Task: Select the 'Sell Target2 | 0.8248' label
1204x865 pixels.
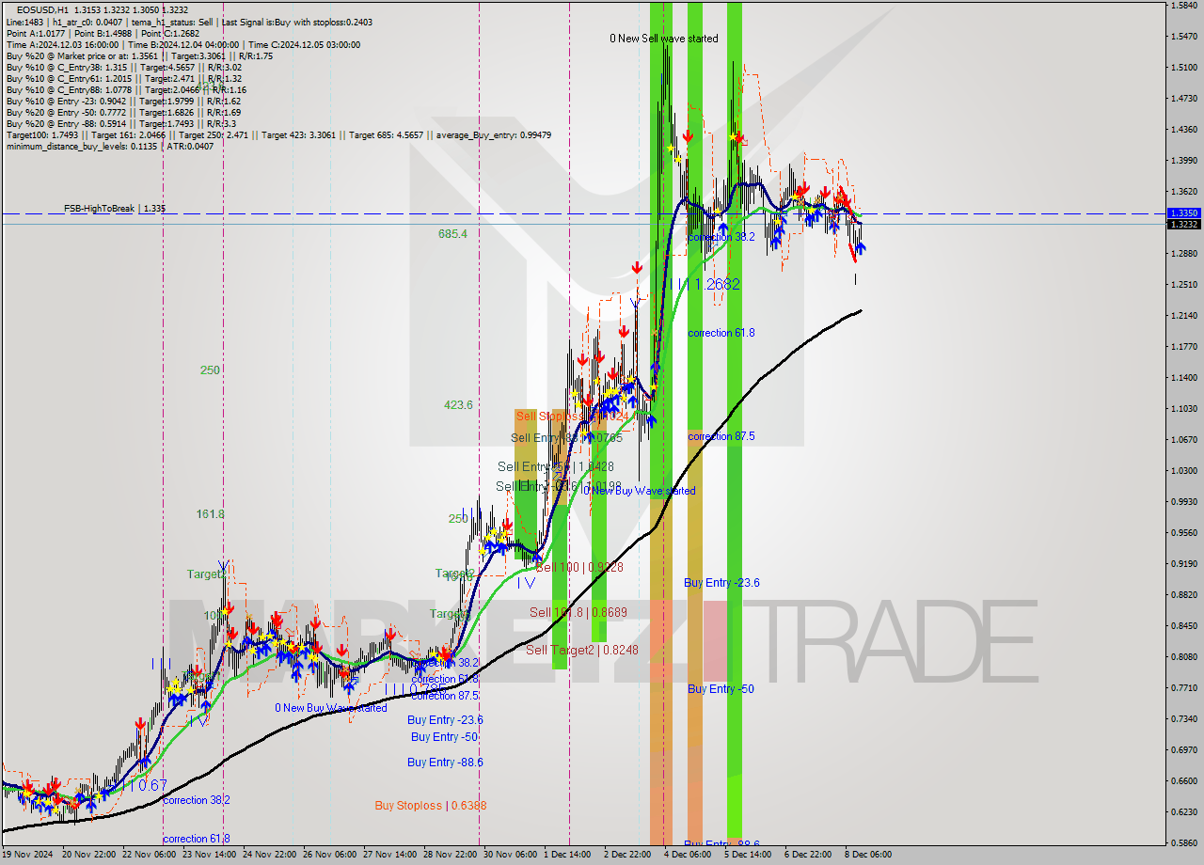Action: coord(581,650)
